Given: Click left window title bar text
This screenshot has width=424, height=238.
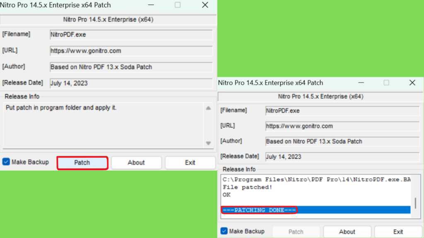Looking at the screenshot, I should click(55, 5).
